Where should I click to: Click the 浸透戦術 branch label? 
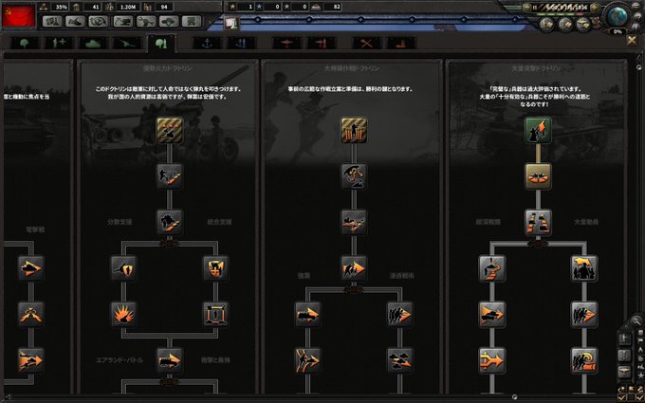coord(402,276)
